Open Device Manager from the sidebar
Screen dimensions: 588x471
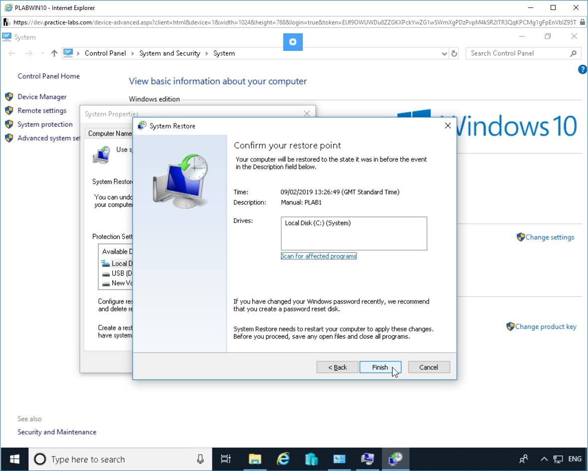pyautogui.click(x=42, y=97)
